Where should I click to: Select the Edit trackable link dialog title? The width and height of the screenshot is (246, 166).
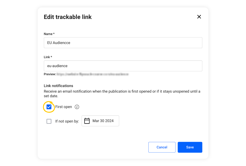click(68, 17)
